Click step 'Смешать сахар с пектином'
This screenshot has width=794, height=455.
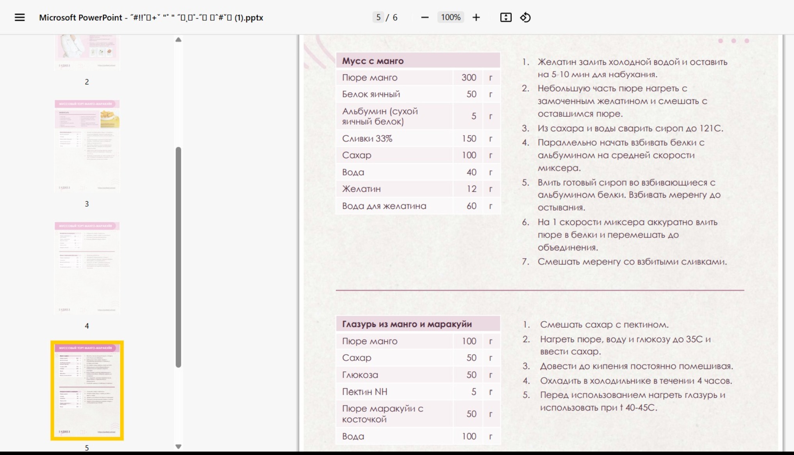[604, 325]
